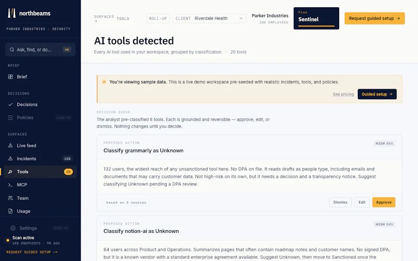Click 'PARKER INDUSTRIES · SECURITY' workspace label
The image size is (418, 261).
coord(38,29)
